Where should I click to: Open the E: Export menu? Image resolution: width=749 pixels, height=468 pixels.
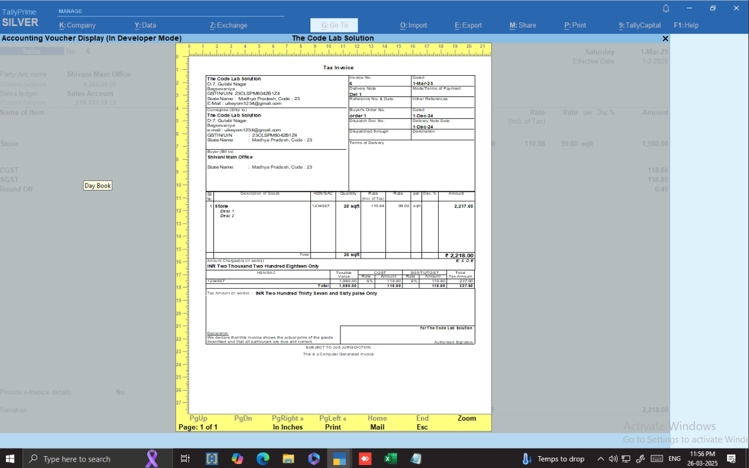(468, 25)
